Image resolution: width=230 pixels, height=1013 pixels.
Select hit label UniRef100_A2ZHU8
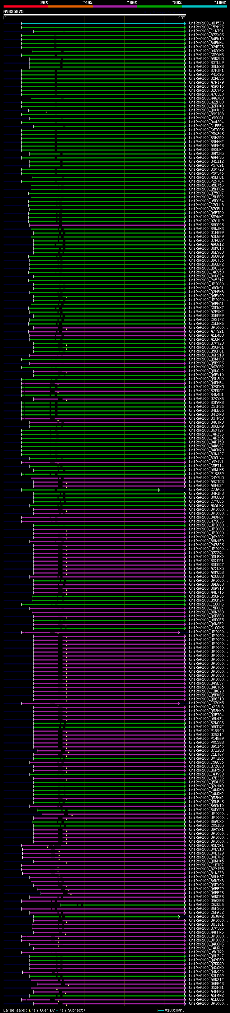tap(206, 102)
